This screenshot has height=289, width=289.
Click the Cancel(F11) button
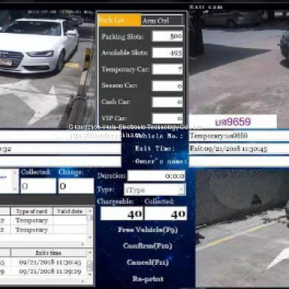coord(148,263)
